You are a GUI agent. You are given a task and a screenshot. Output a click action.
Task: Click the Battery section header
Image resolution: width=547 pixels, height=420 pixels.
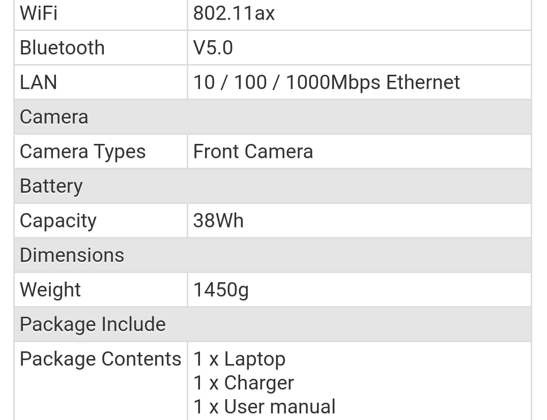[x=273, y=186]
